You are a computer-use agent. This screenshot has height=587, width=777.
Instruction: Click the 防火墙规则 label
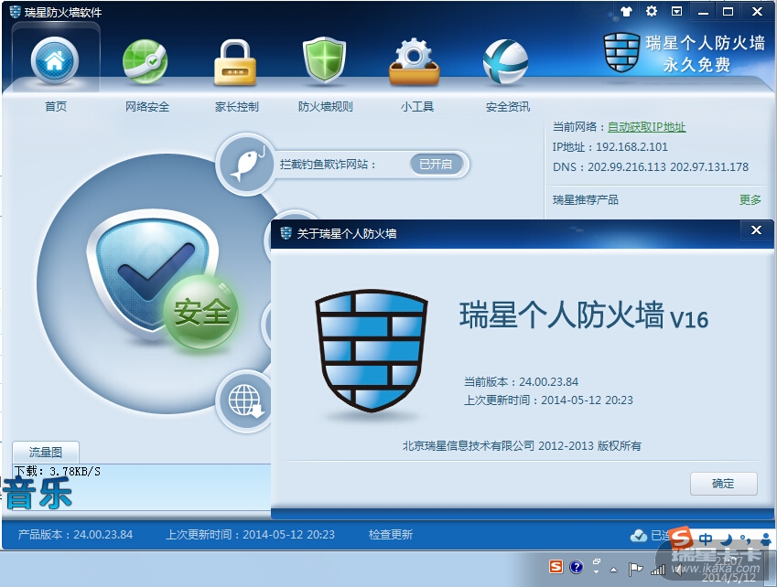tap(326, 106)
